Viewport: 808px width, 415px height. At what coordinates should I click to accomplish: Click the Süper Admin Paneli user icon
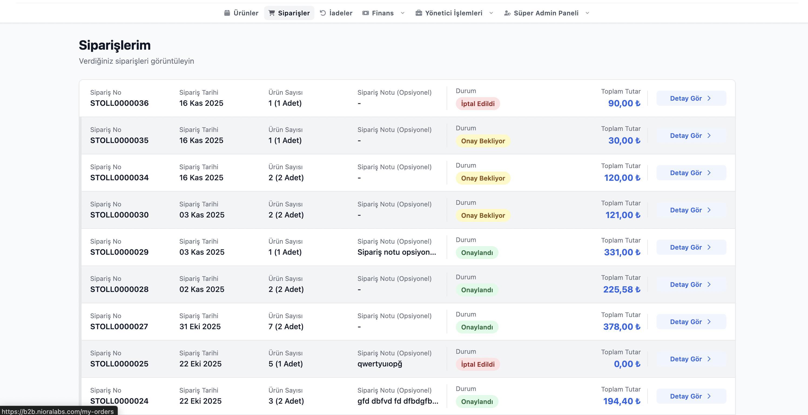point(507,13)
